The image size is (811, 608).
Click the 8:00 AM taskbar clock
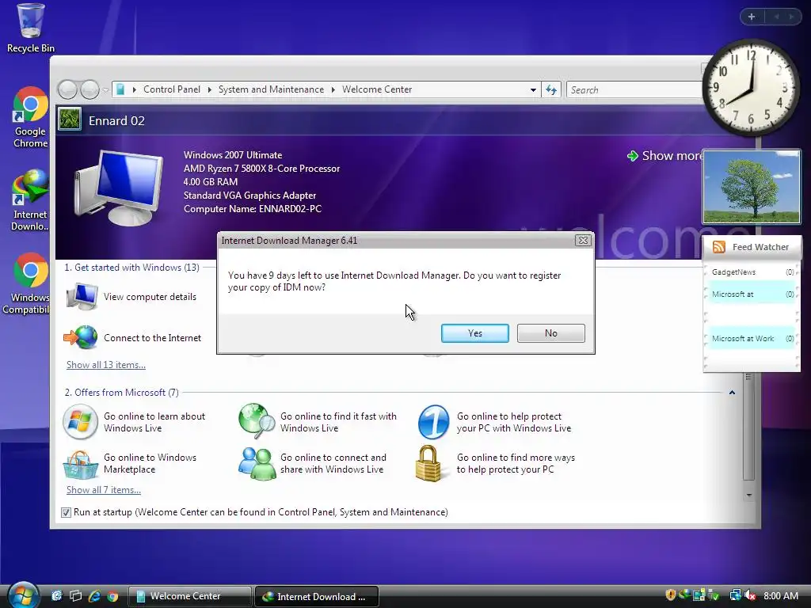[x=781, y=595]
